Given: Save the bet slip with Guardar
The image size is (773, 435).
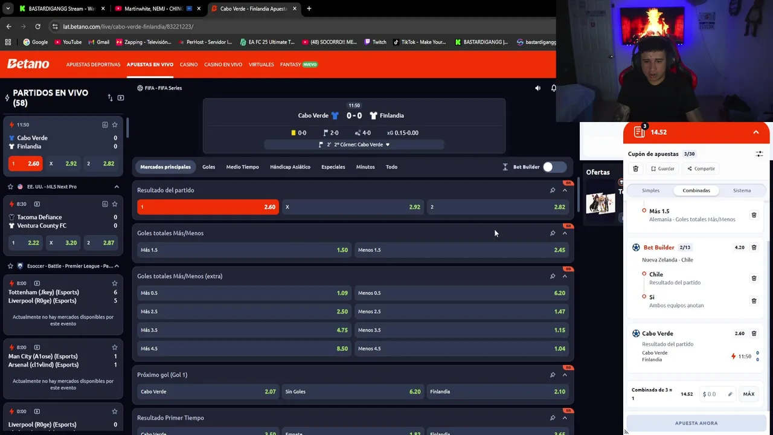Looking at the screenshot, I should click(662, 169).
